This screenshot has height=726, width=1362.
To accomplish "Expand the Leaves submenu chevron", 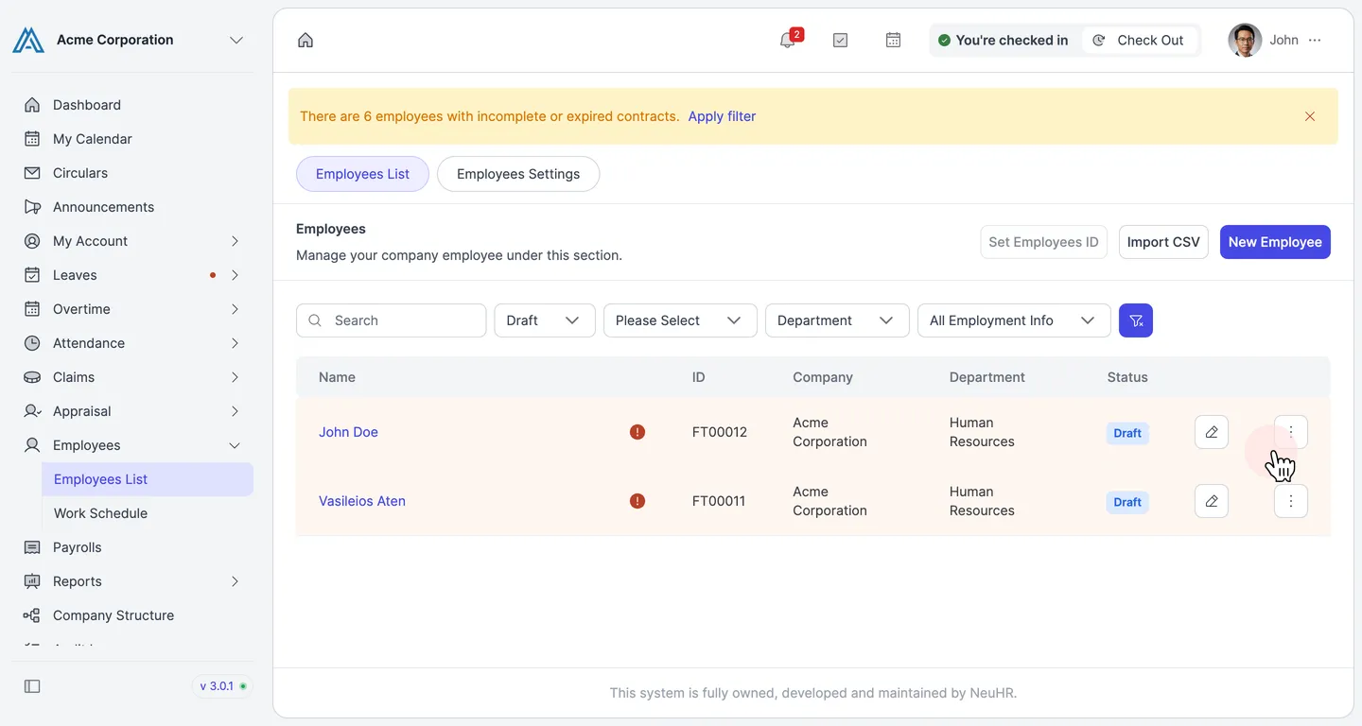I will point(235,275).
